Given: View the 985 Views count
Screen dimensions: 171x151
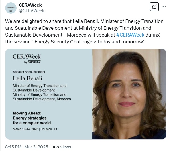Looking at the screenshot, I should click(61, 147).
